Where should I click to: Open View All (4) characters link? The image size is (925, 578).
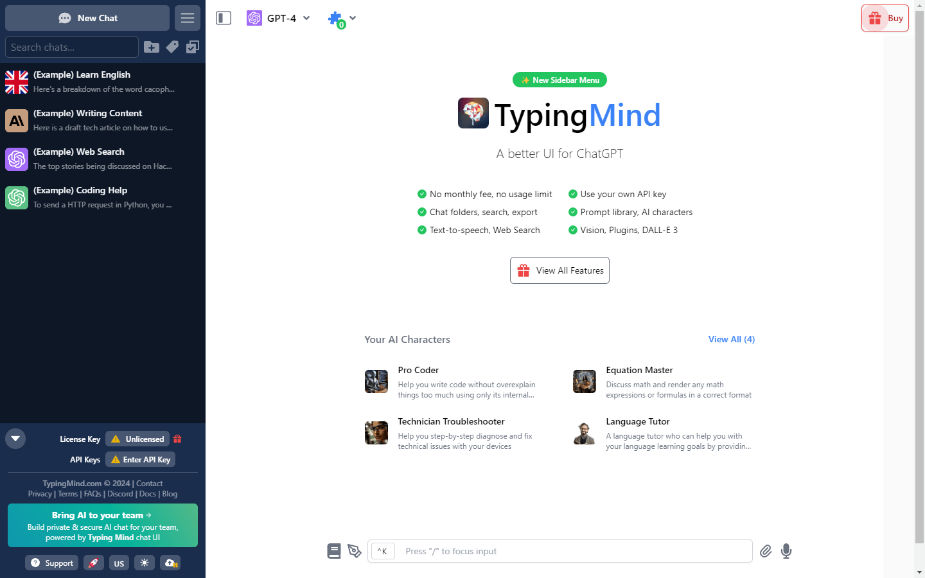pyautogui.click(x=732, y=339)
